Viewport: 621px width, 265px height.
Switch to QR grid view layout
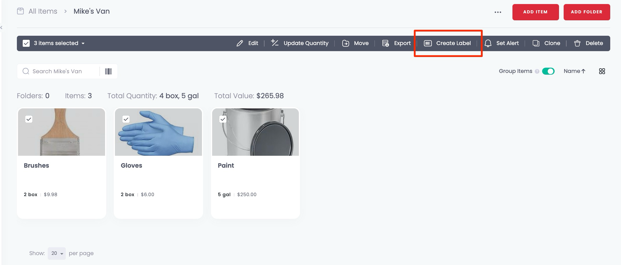pos(602,71)
